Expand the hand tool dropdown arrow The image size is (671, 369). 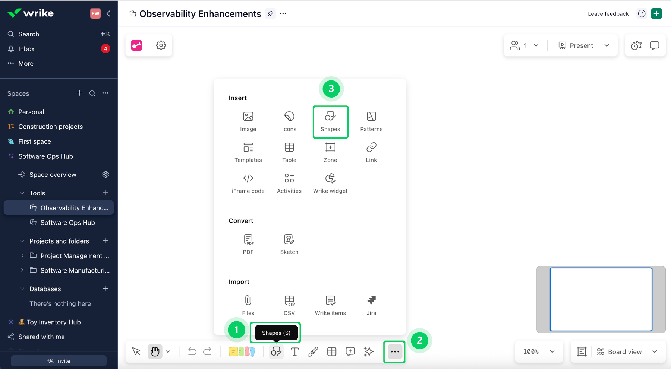[x=168, y=351]
